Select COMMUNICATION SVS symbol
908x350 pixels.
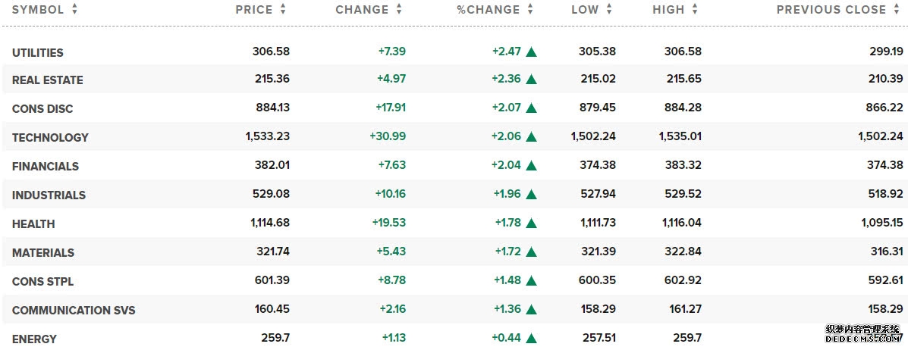(x=74, y=311)
